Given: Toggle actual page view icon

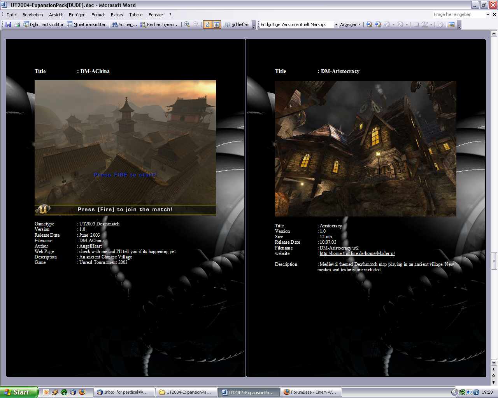Looking at the screenshot, I should tap(207, 24).
